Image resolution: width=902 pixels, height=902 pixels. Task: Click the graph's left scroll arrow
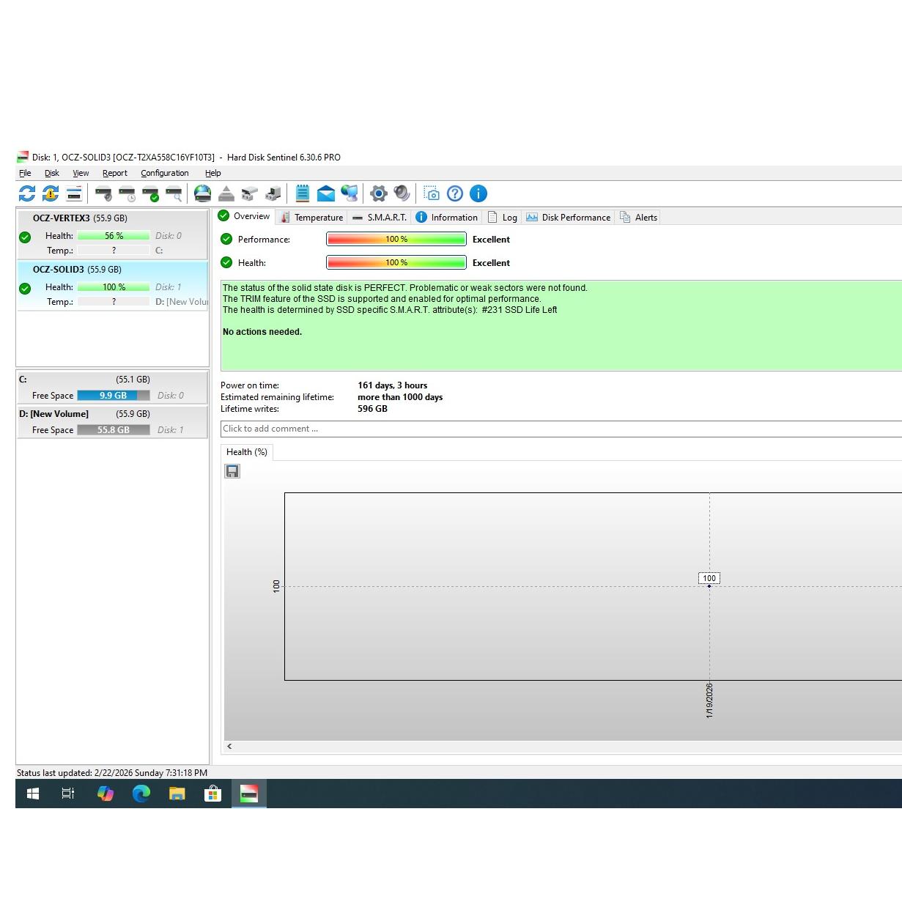tap(230, 746)
